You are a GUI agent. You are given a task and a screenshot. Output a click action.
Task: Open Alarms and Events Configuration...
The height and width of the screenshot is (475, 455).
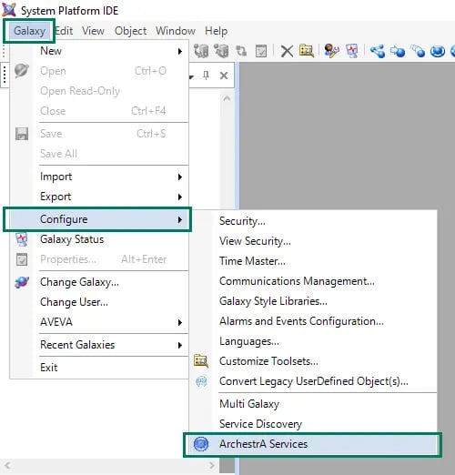tap(301, 321)
